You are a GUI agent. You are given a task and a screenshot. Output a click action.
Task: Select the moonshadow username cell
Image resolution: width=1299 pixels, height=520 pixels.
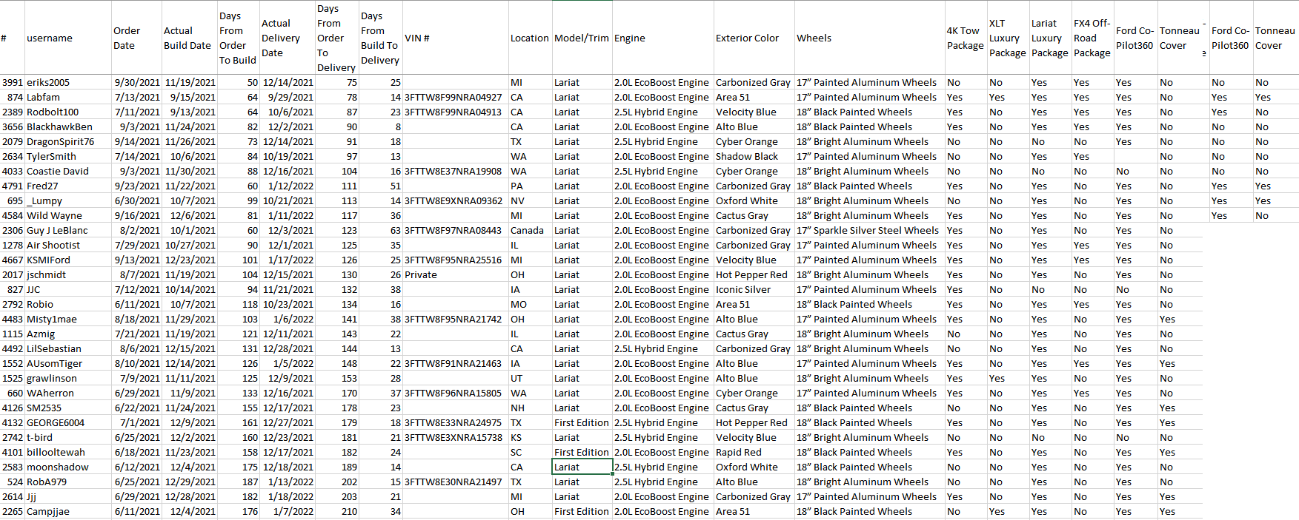coord(67,467)
